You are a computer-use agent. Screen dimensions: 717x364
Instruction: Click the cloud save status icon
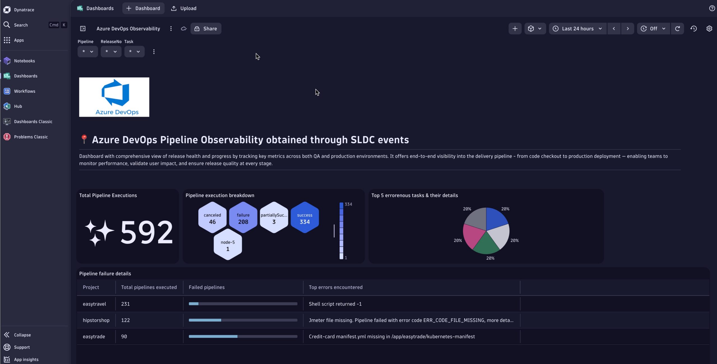coord(184,29)
